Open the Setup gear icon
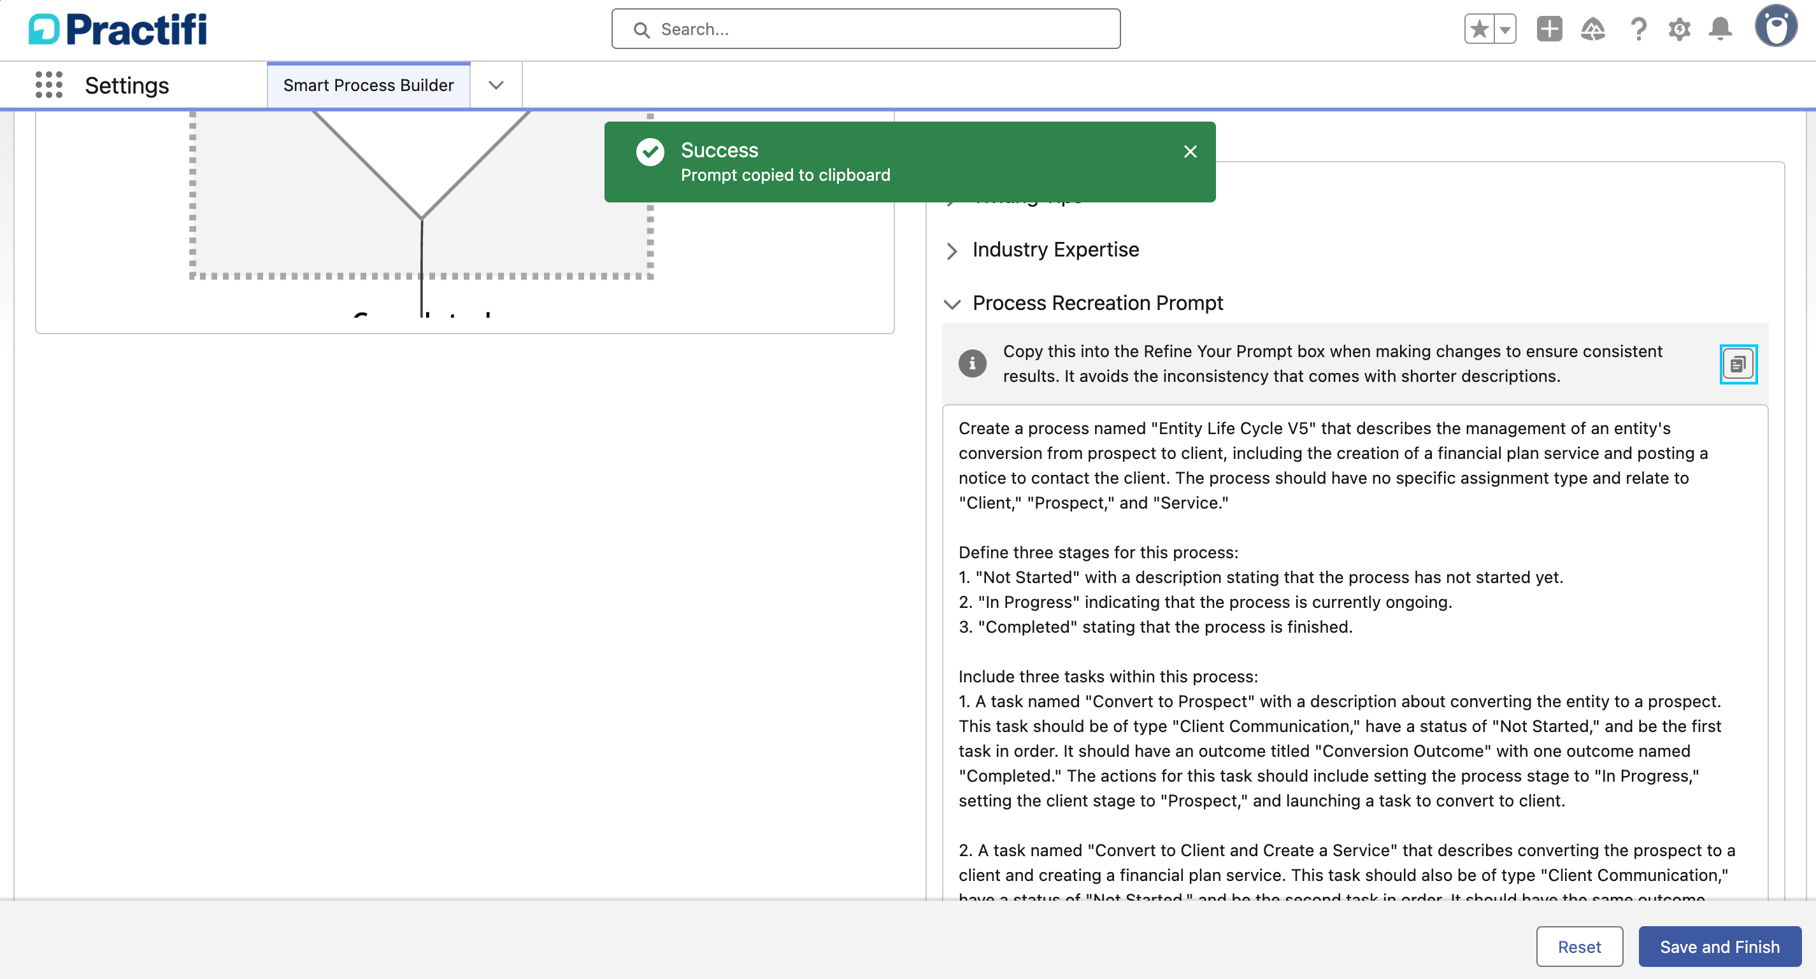1816x979 pixels. (1679, 29)
